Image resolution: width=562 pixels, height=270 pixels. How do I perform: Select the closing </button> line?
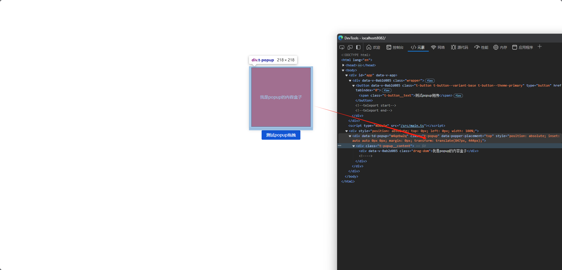click(364, 100)
